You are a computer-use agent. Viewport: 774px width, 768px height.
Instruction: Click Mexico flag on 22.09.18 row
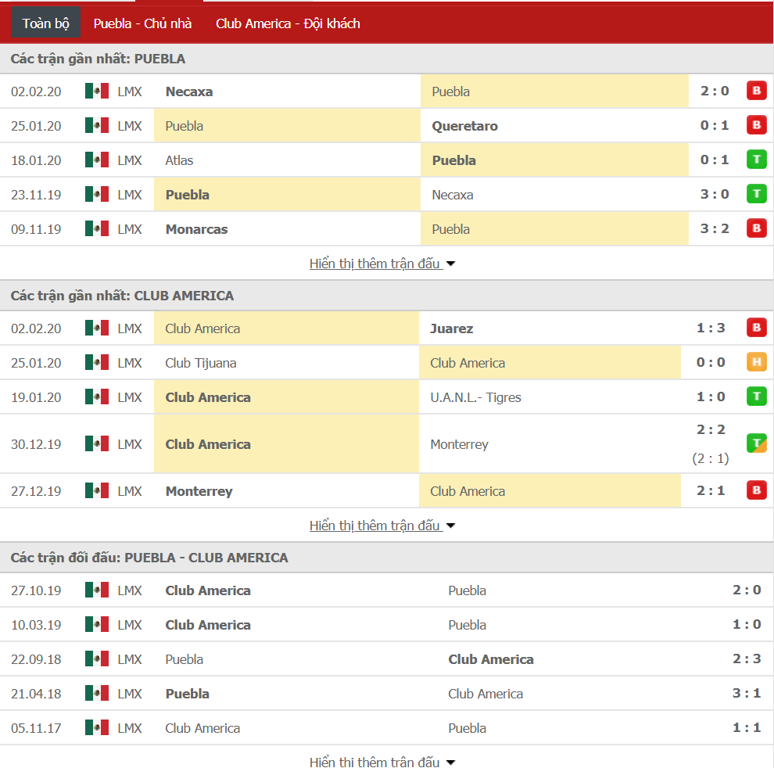(97, 659)
